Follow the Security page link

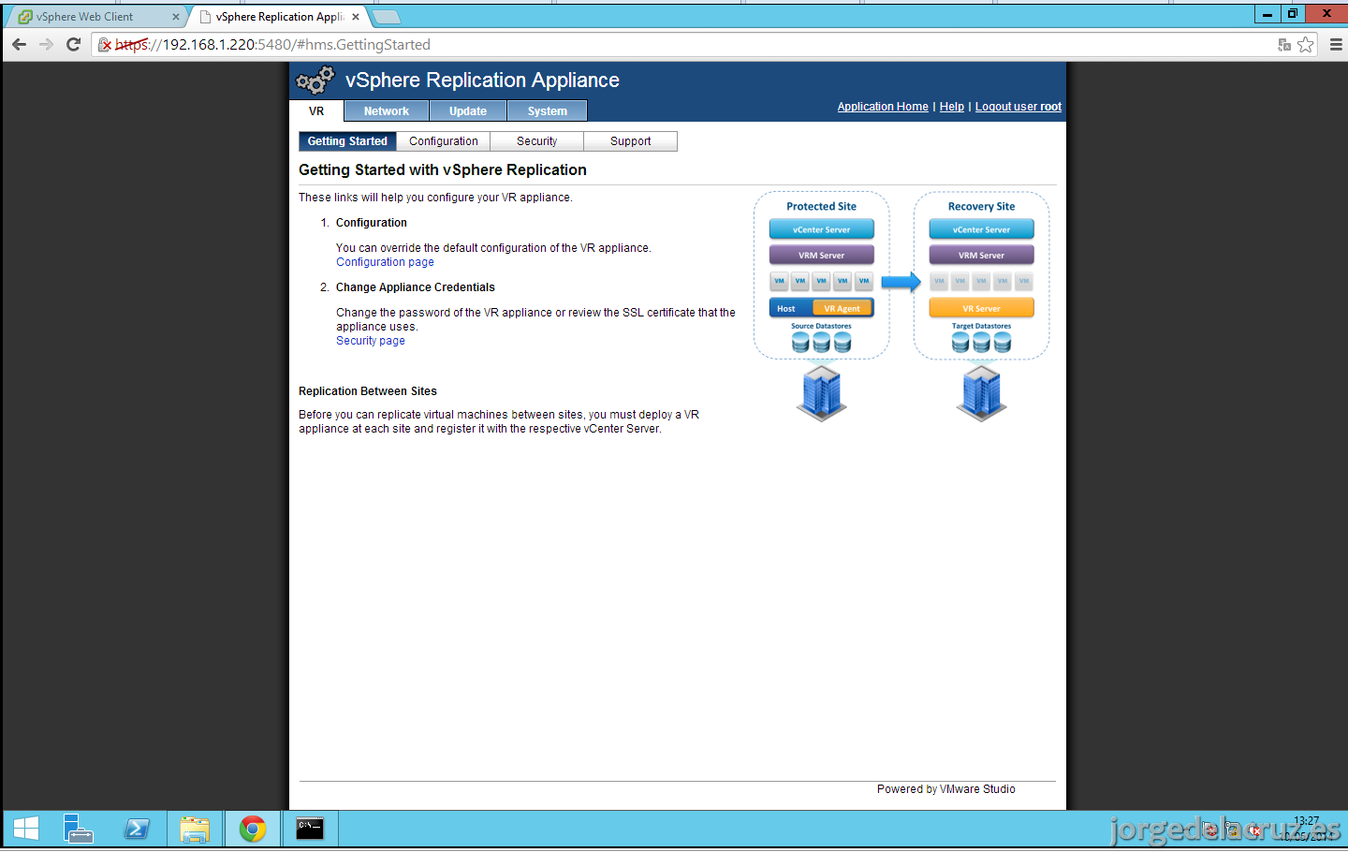click(371, 341)
